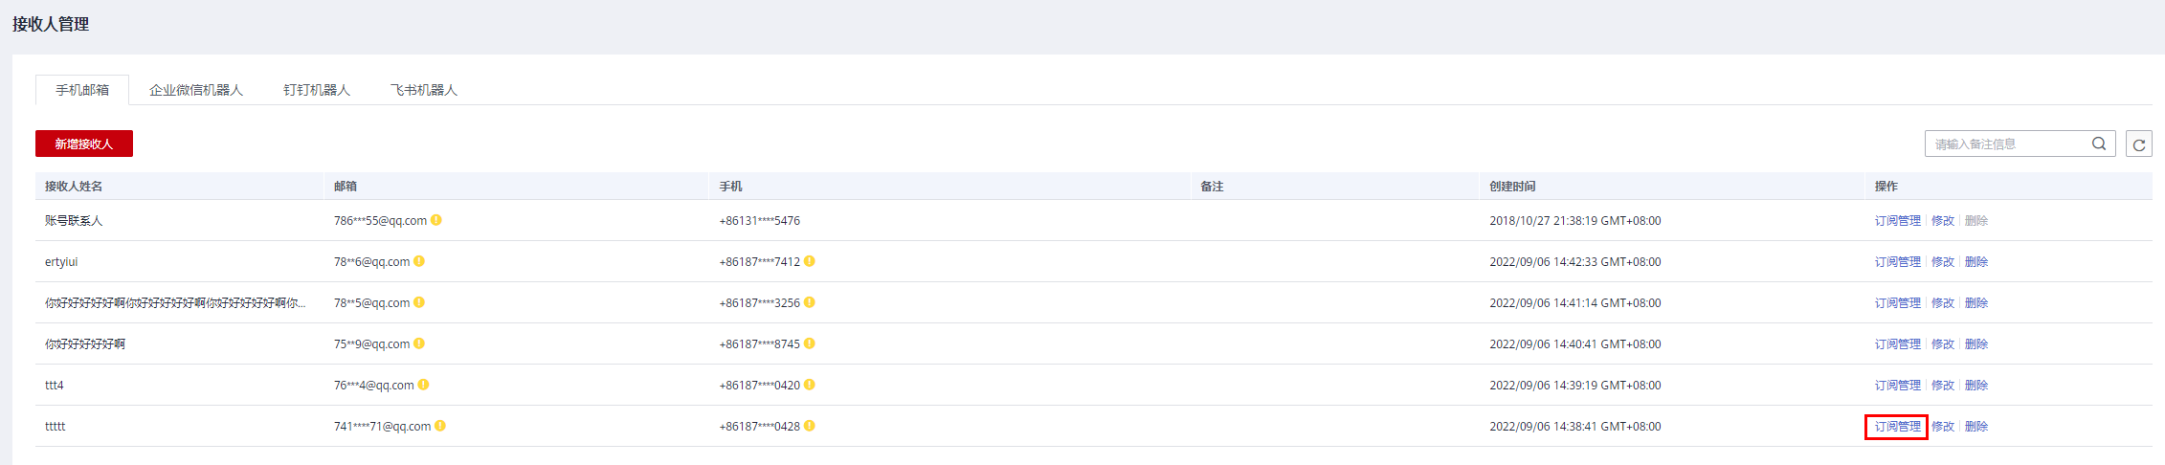Click 修改 for ttttt
The height and width of the screenshot is (465, 2165).
pos(1943,427)
